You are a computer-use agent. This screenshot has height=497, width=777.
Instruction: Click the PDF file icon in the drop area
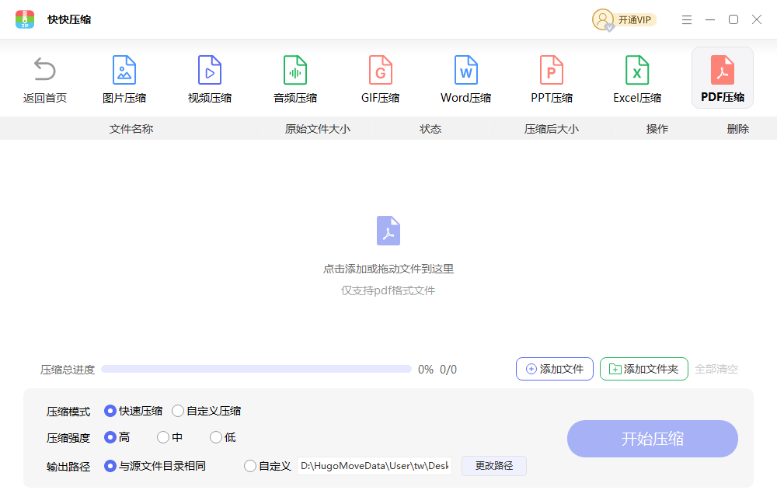388,231
